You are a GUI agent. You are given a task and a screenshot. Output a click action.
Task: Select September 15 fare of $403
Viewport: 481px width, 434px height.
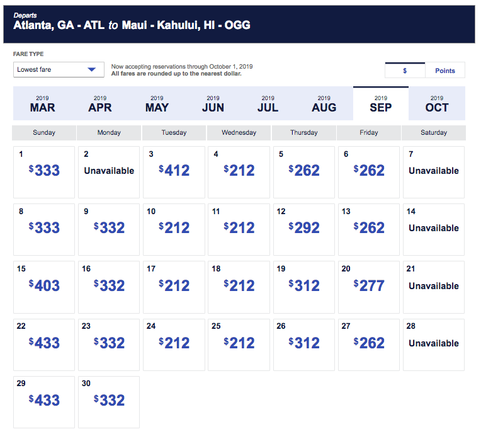(44, 287)
